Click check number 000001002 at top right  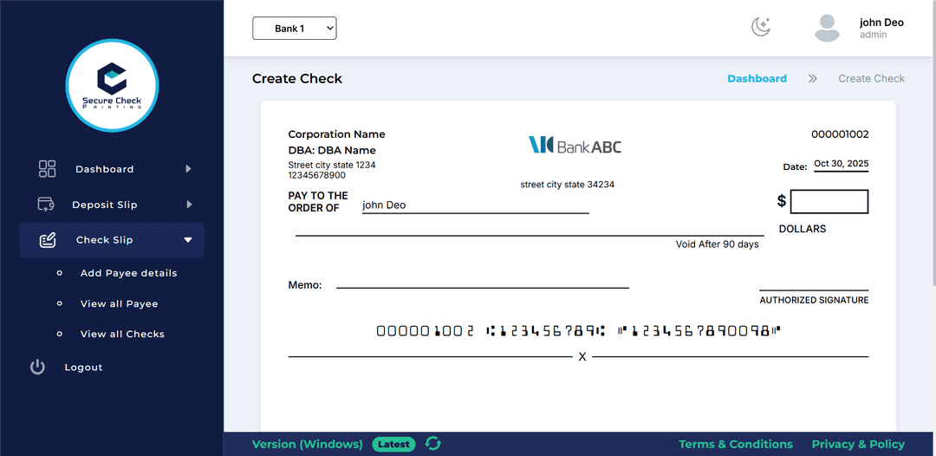click(840, 134)
